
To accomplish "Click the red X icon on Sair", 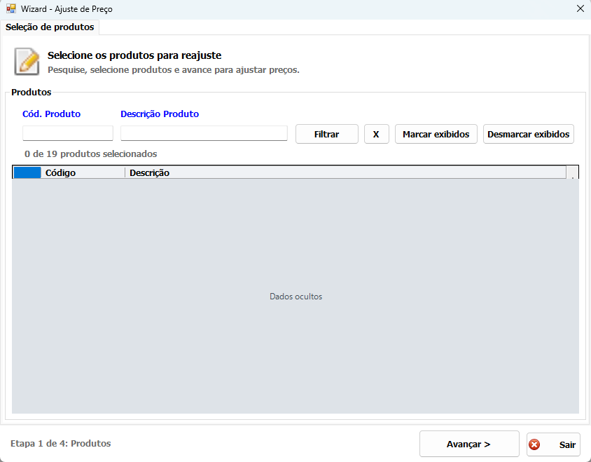I will (534, 444).
